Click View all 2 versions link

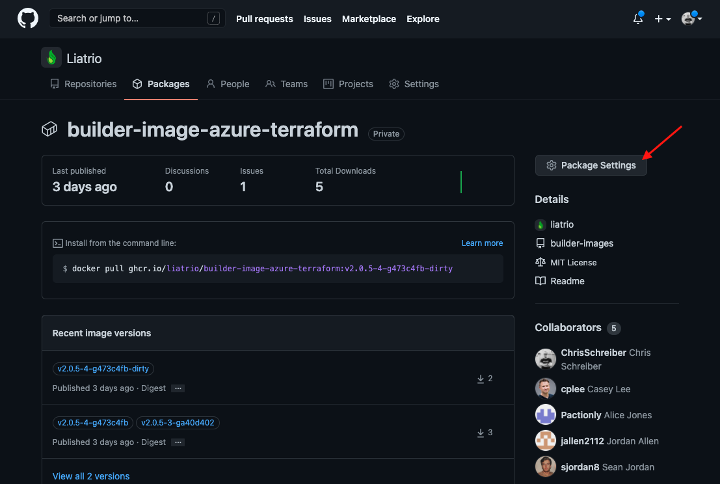click(x=91, y=476)
